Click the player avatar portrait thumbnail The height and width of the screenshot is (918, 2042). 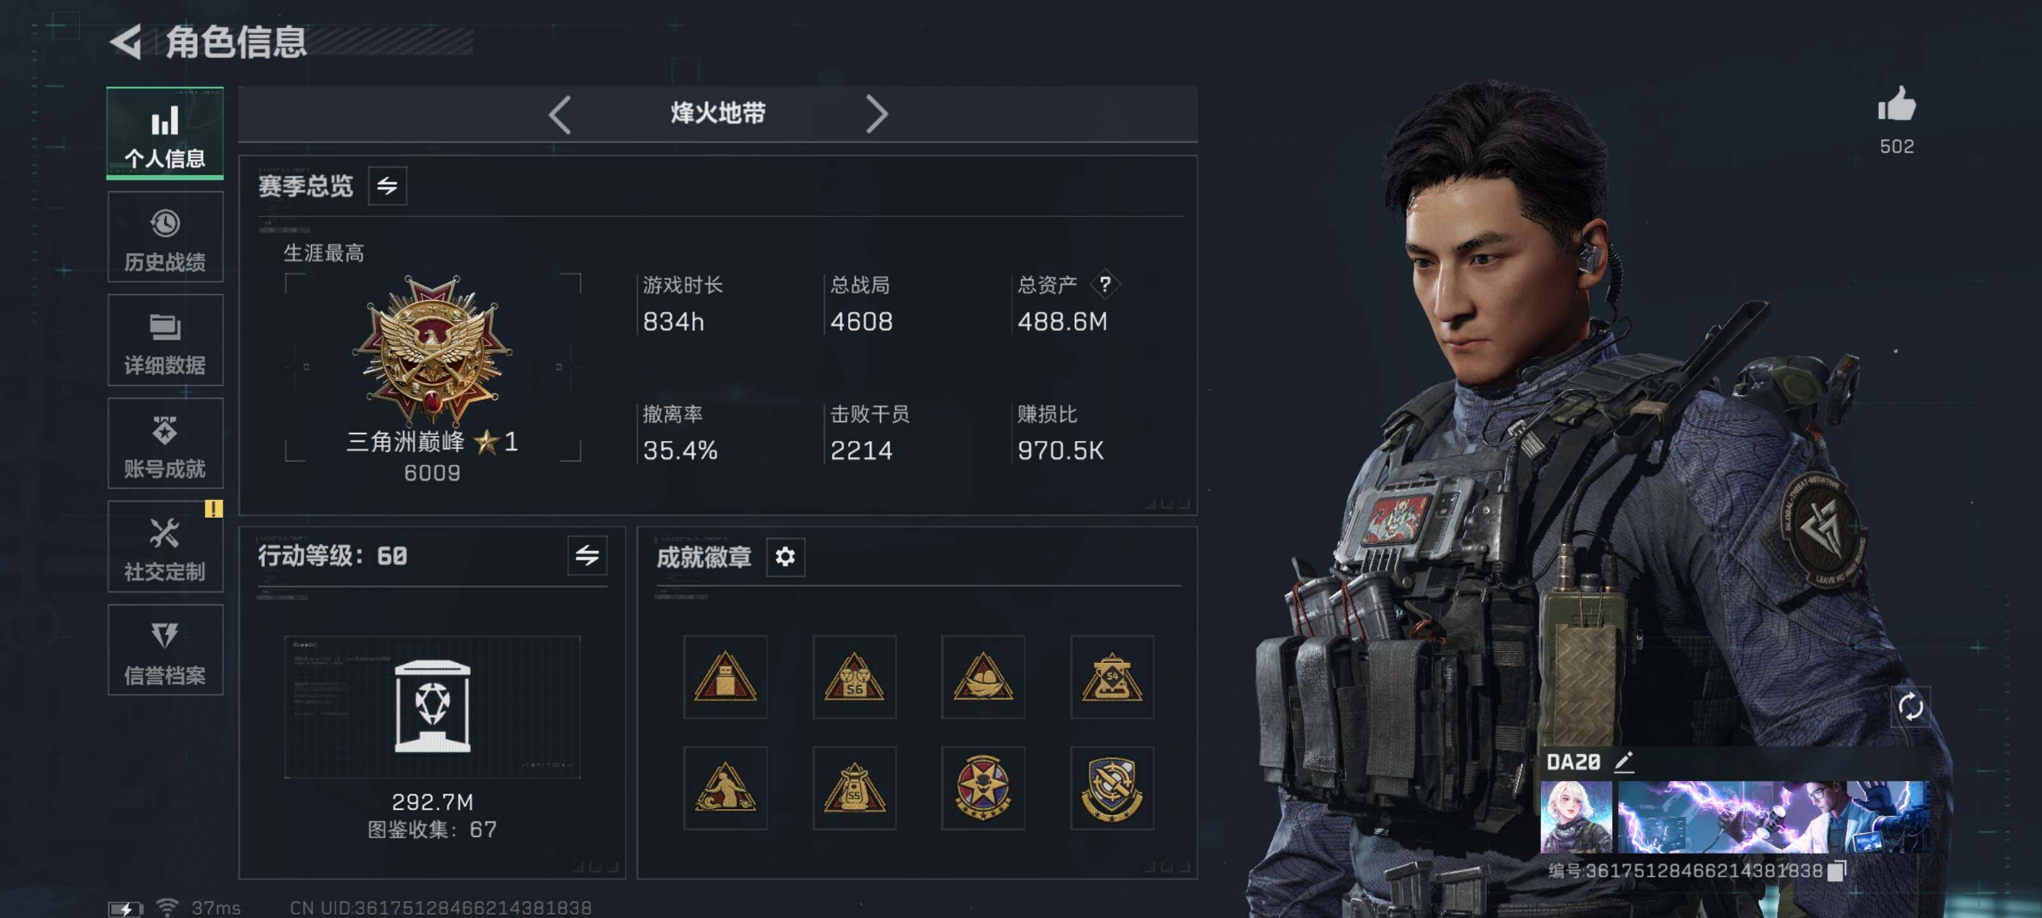(x=1575, y=817)
